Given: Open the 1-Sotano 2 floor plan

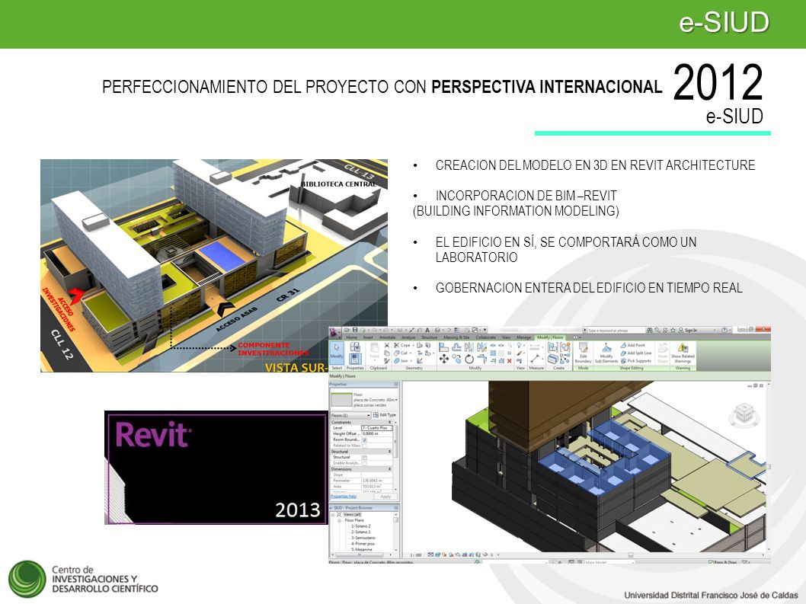Looking at the screenshot, I should click(x=361, y=526).
